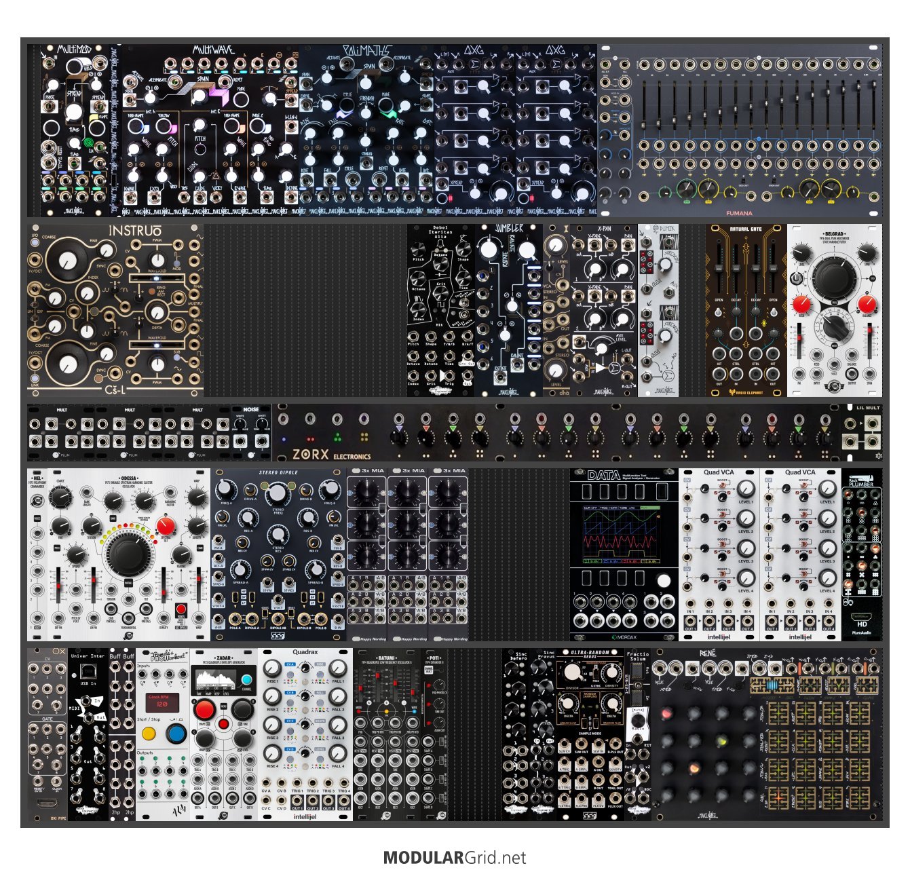
Task: Click the dhā logo at the module bottom
Action: (x=564, y=392)
